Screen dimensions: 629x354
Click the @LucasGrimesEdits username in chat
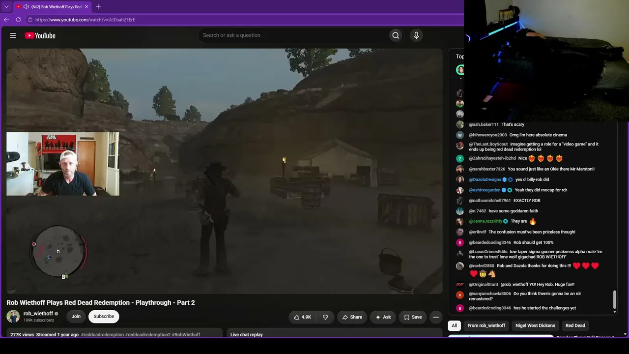pos(488,252)
